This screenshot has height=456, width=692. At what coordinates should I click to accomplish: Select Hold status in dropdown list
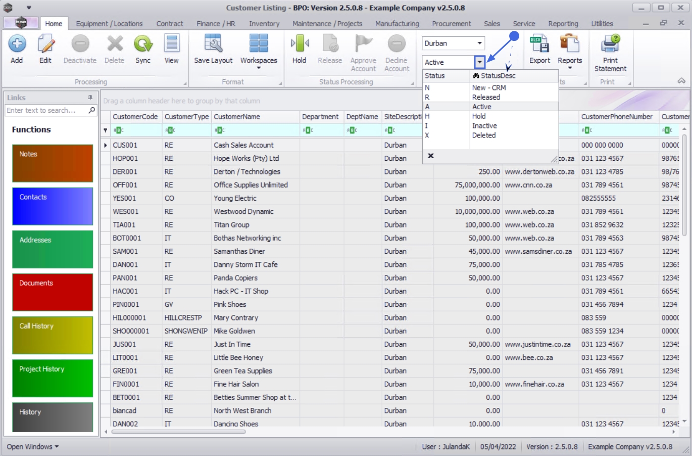(490, 116)
